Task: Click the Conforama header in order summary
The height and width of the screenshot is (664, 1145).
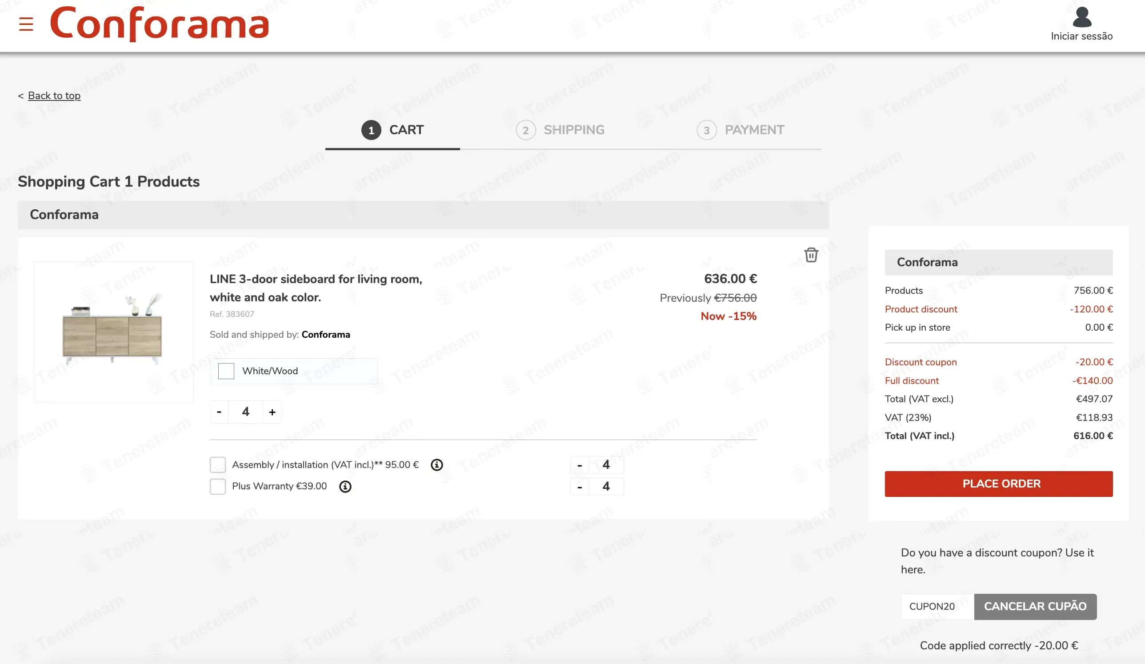Action: (x=999, y=262)
